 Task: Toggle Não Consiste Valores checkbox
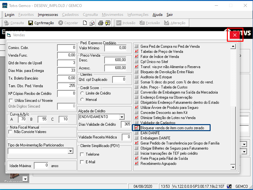point(10,132)
